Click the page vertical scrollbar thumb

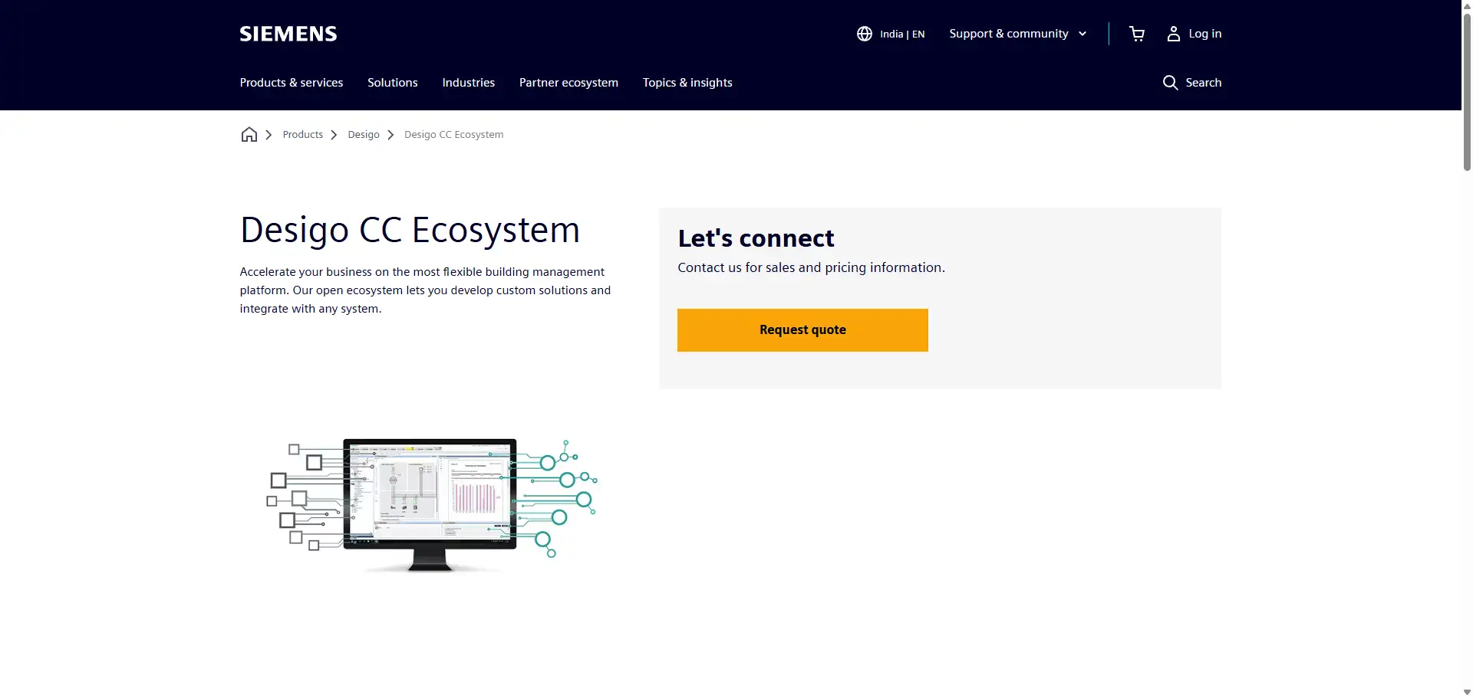point(1467,90)
